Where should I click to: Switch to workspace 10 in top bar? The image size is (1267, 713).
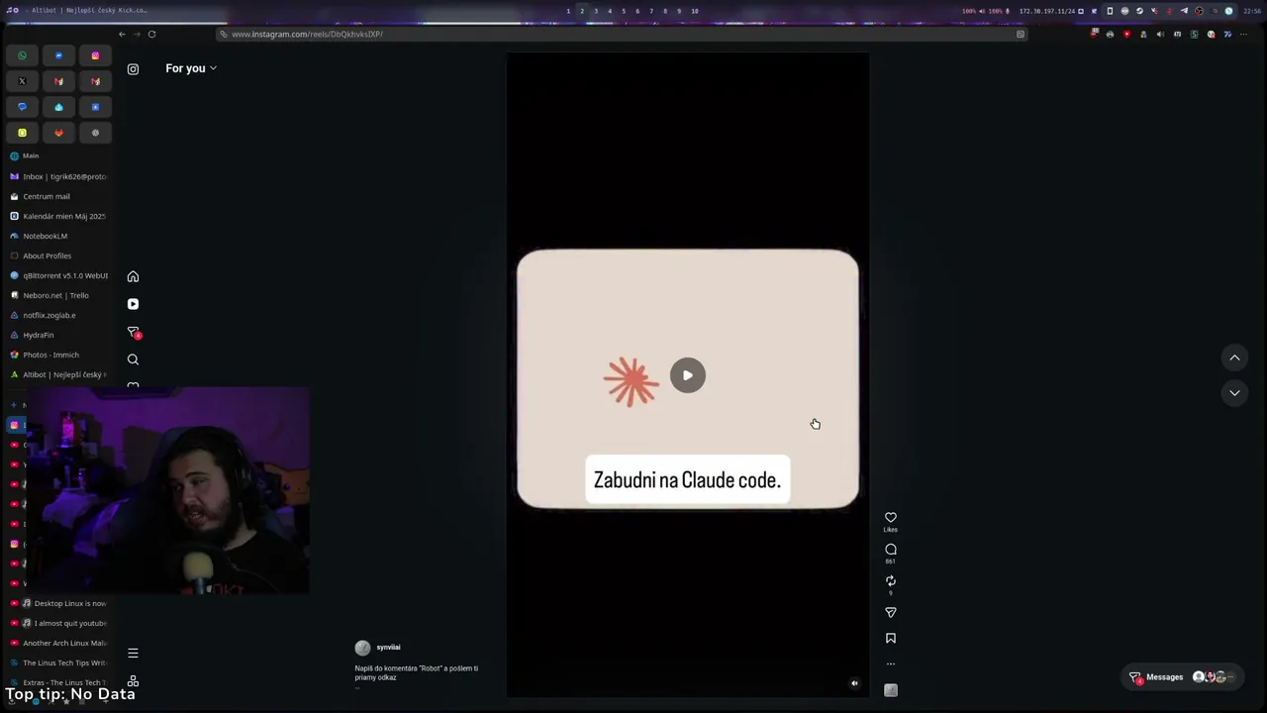(695, 11)
